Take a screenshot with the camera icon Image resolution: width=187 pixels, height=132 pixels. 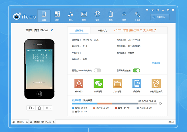[x=30, y=108]
